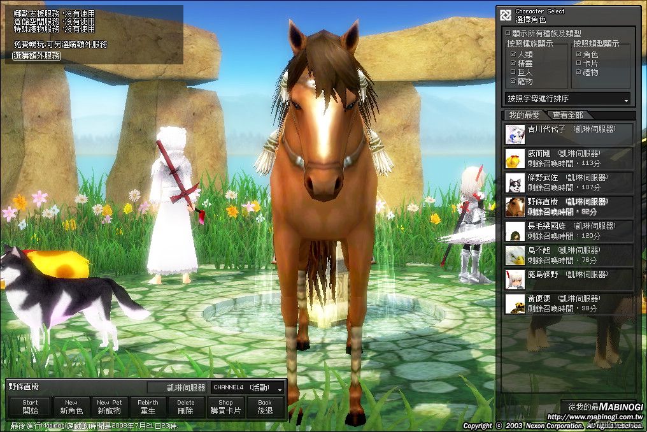
Task: Click the 選購額外服務 button
Action: 37,56
